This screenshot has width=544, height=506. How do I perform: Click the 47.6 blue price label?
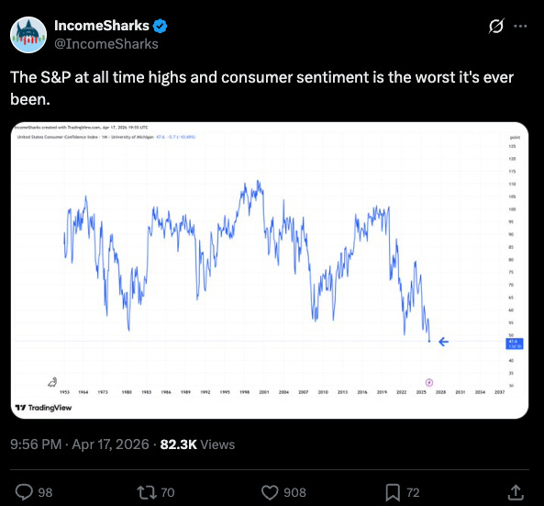514,343
